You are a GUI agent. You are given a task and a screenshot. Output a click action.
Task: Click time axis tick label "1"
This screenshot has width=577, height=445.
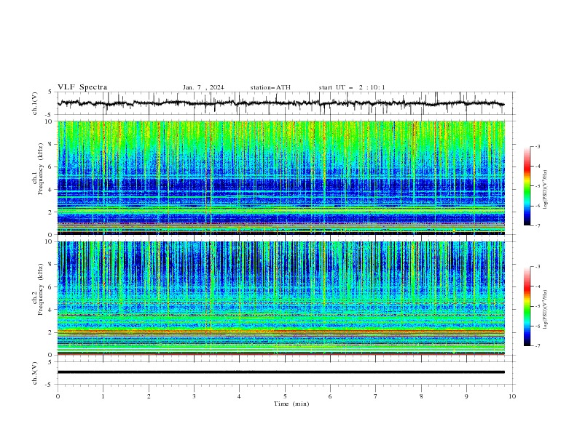point(103,396)
